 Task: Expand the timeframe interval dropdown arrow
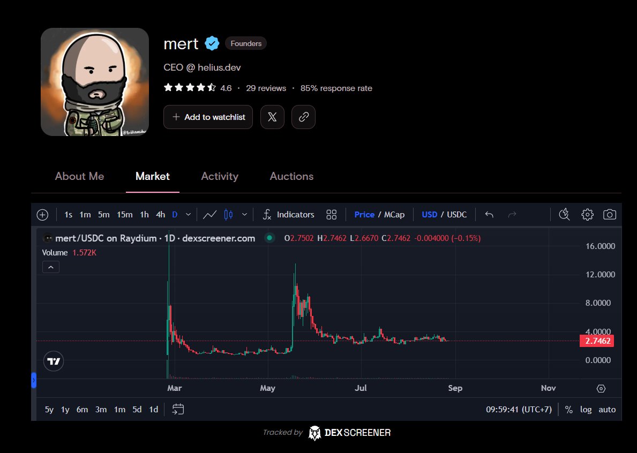coord(188,215)
